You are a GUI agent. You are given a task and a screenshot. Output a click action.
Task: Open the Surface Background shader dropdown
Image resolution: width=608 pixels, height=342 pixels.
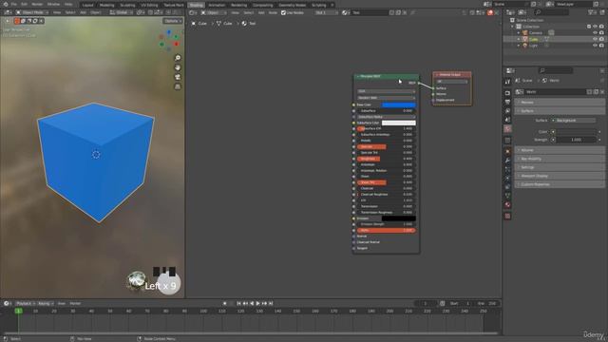pyautogui.click(x=576, y=121)
